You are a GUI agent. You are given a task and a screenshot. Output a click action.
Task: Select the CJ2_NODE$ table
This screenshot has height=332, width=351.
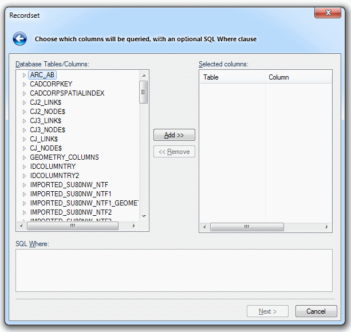48,112
